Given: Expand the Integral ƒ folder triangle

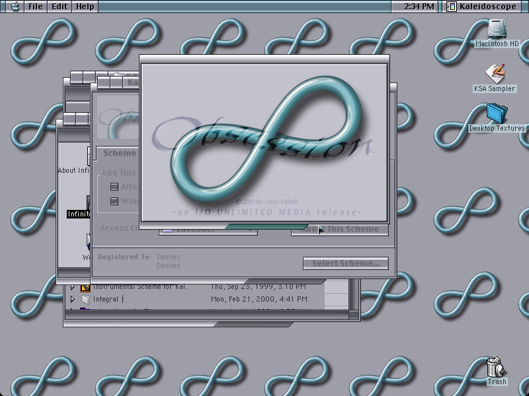Looking at the screenshot, I should [x=73, y=299].
